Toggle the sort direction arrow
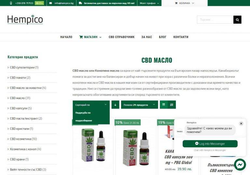The image size is (250, 175). [x=115, y=105]
